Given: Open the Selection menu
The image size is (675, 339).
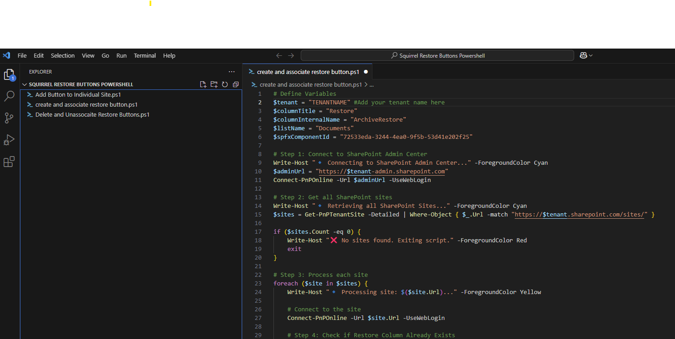Looking at the screenshot, I should click(63, 55).
